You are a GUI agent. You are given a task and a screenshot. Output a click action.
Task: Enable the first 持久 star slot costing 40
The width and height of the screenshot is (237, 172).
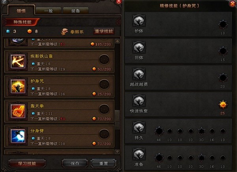coord(159,131)
